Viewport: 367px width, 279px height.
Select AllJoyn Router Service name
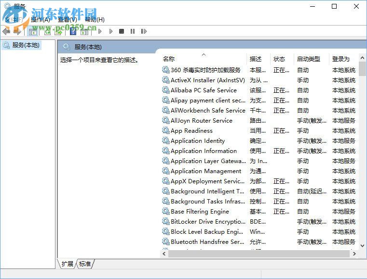tap(202, 120)
